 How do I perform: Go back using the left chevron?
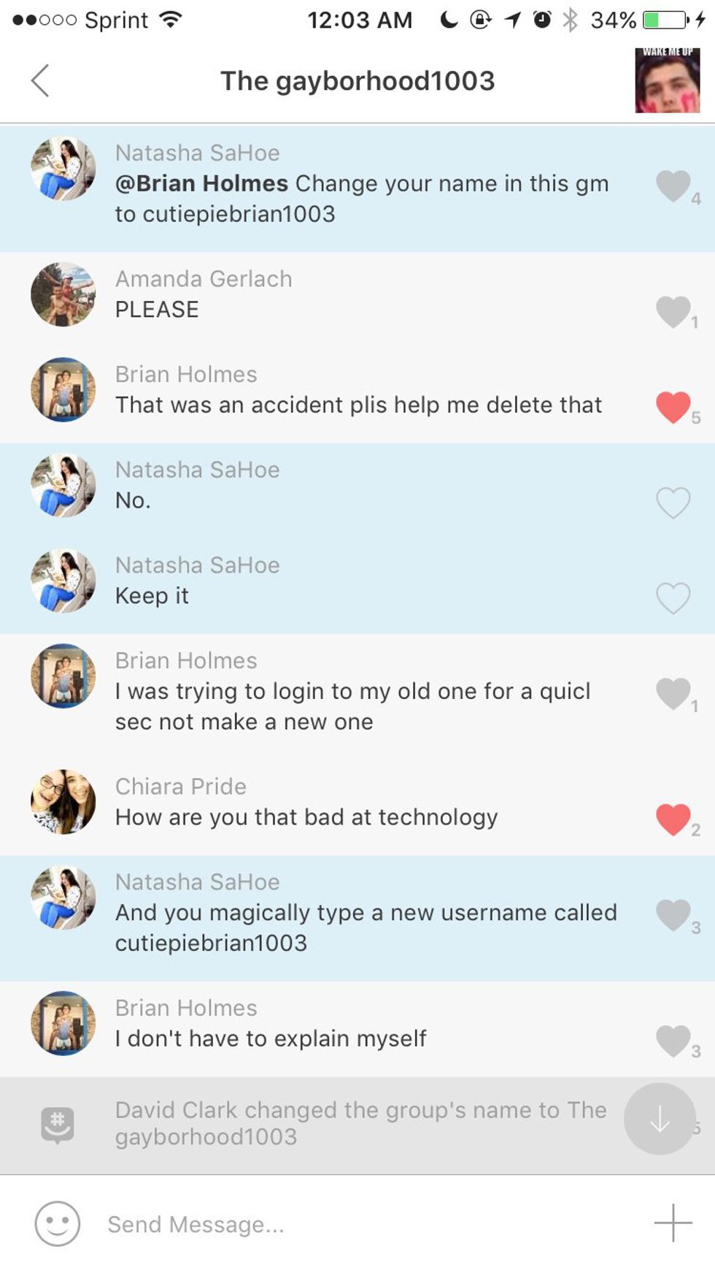pos(40,80)
